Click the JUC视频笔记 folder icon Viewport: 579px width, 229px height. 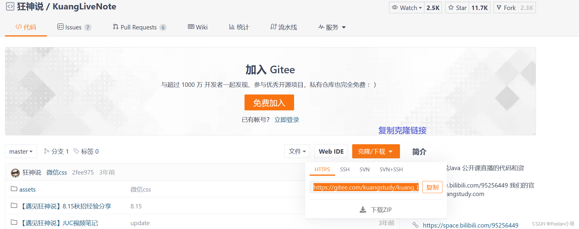[14, 222]
